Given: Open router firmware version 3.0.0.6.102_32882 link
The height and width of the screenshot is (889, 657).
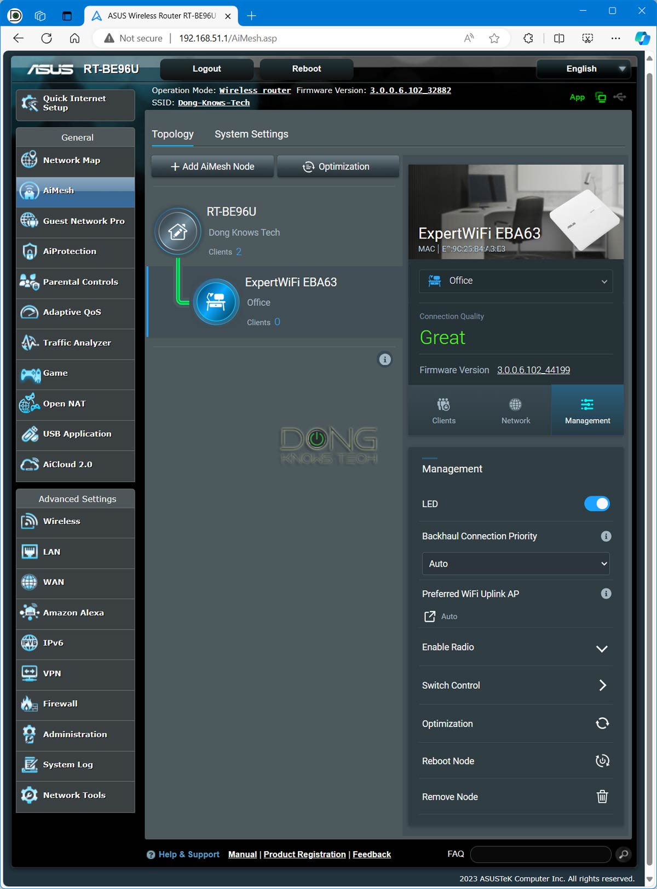Looking at the screenshot, I should pyautogui.click(x=411, y=90).
